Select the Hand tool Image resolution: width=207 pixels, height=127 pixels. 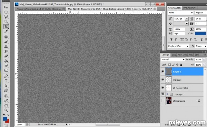pyautogui.click(x=6, y=105)
